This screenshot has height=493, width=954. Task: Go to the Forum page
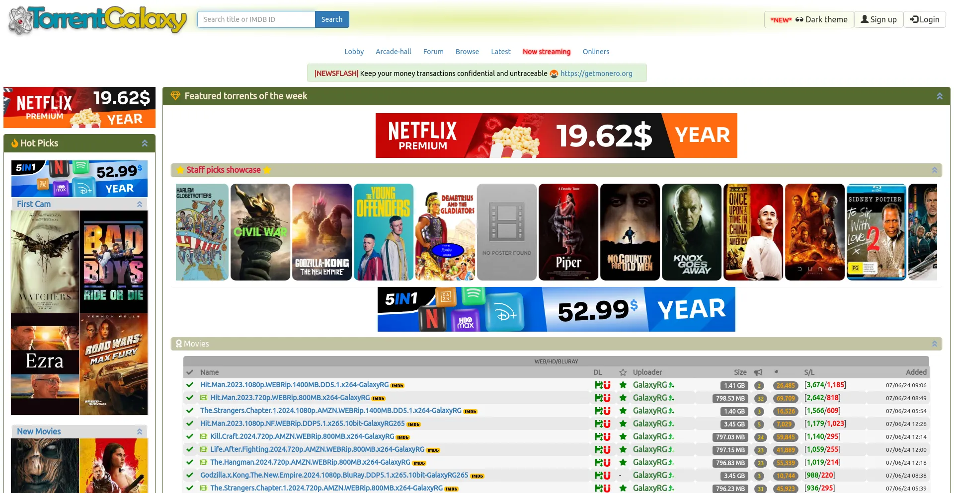(x=433, y=52)
